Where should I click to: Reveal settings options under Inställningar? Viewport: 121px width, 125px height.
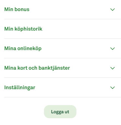coord(20,88)
